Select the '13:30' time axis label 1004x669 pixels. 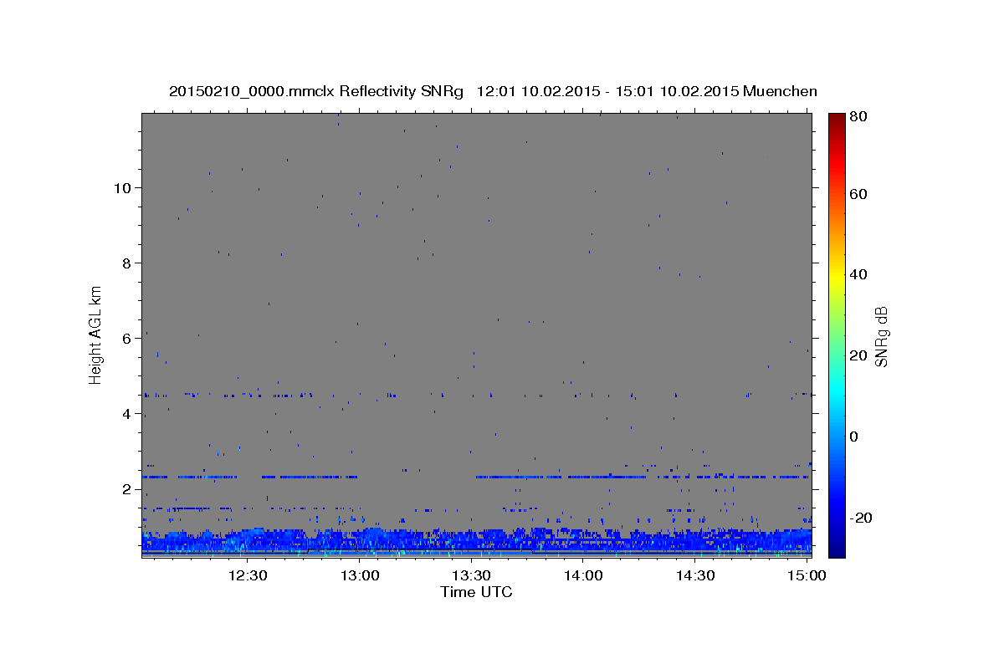(x=472, y=575)
